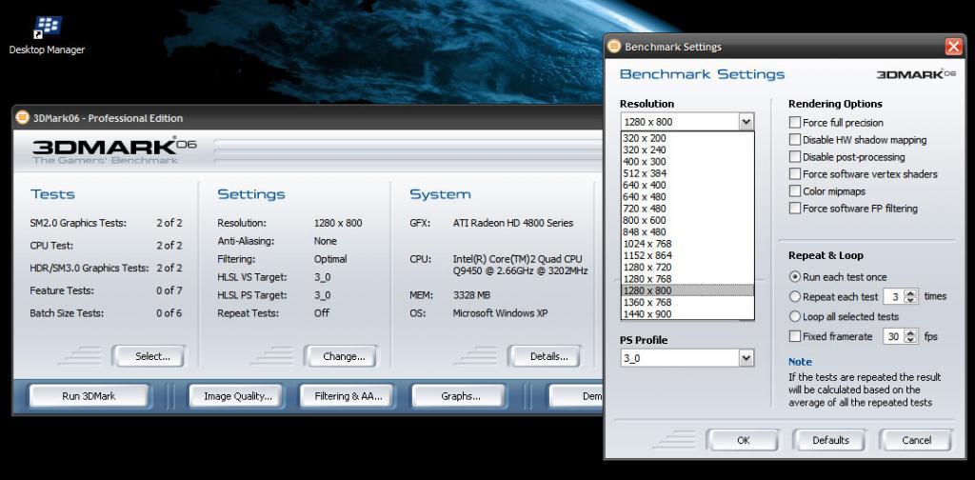The height and width of the screenshot is (480, 975).
Task: Choose 320 x 200 resolution
Action: (687, 138)
